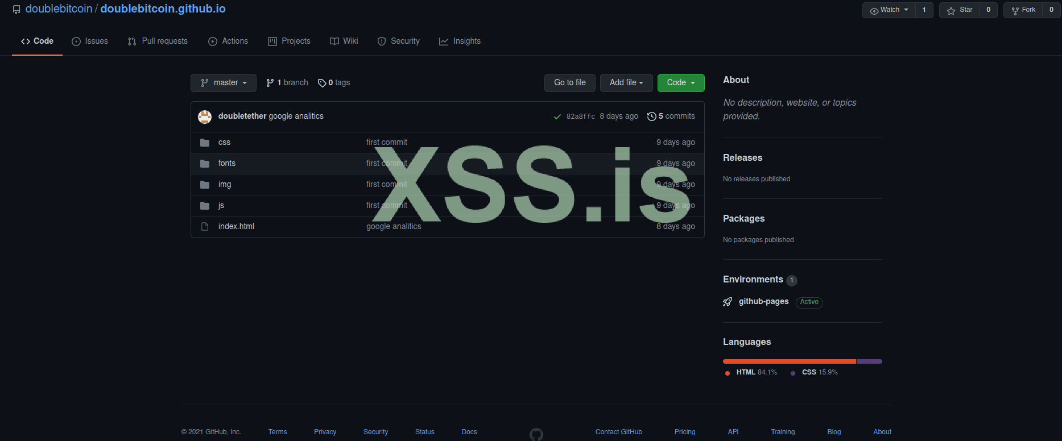View the 1 branch list
This screenshot has width=1062, height=441.
point(287,83)
